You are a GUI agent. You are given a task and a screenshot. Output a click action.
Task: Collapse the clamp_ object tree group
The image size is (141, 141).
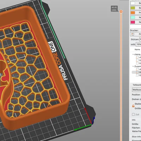133,54
